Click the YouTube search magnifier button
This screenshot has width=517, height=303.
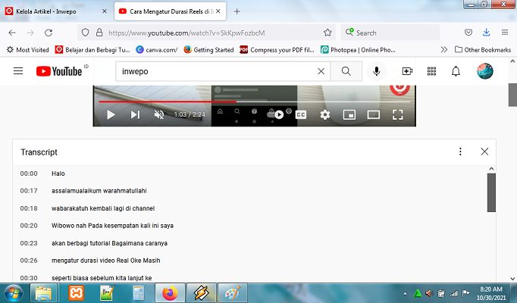(x=346, y=71)
